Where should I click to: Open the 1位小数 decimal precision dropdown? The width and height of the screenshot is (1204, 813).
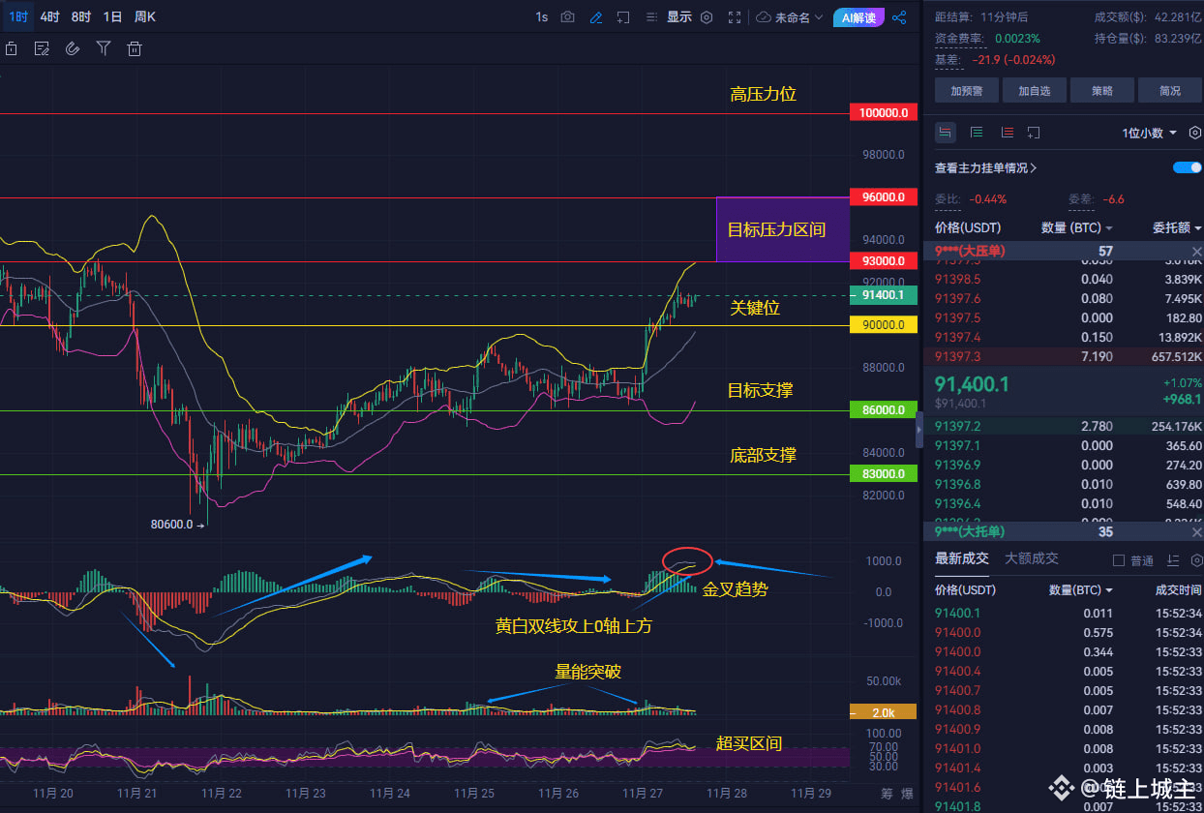(1150, 133)
